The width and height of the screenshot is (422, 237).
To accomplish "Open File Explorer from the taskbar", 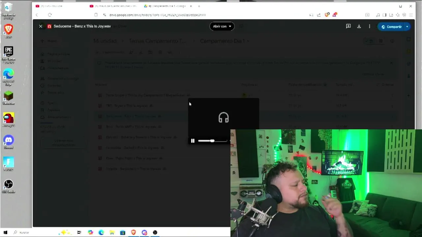I will click(112, 232).
